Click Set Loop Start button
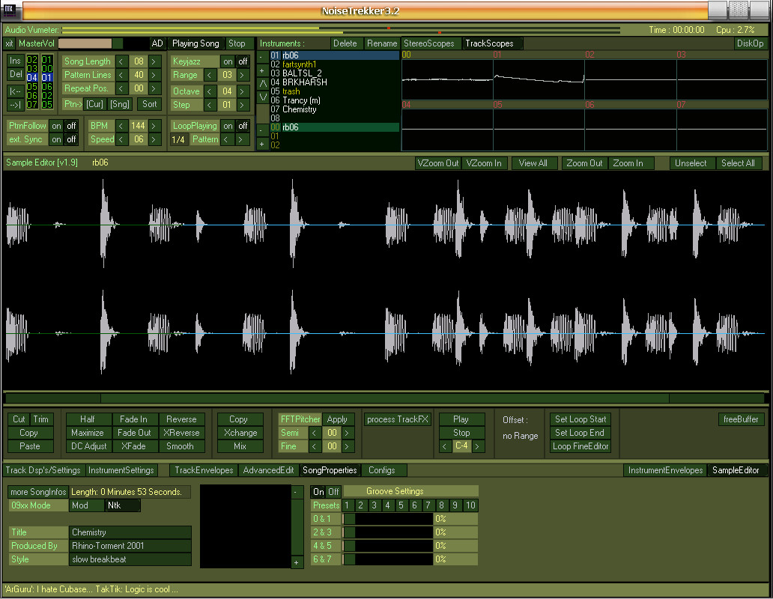This screenshot has height=599, width=773. [x=580, y=419]
